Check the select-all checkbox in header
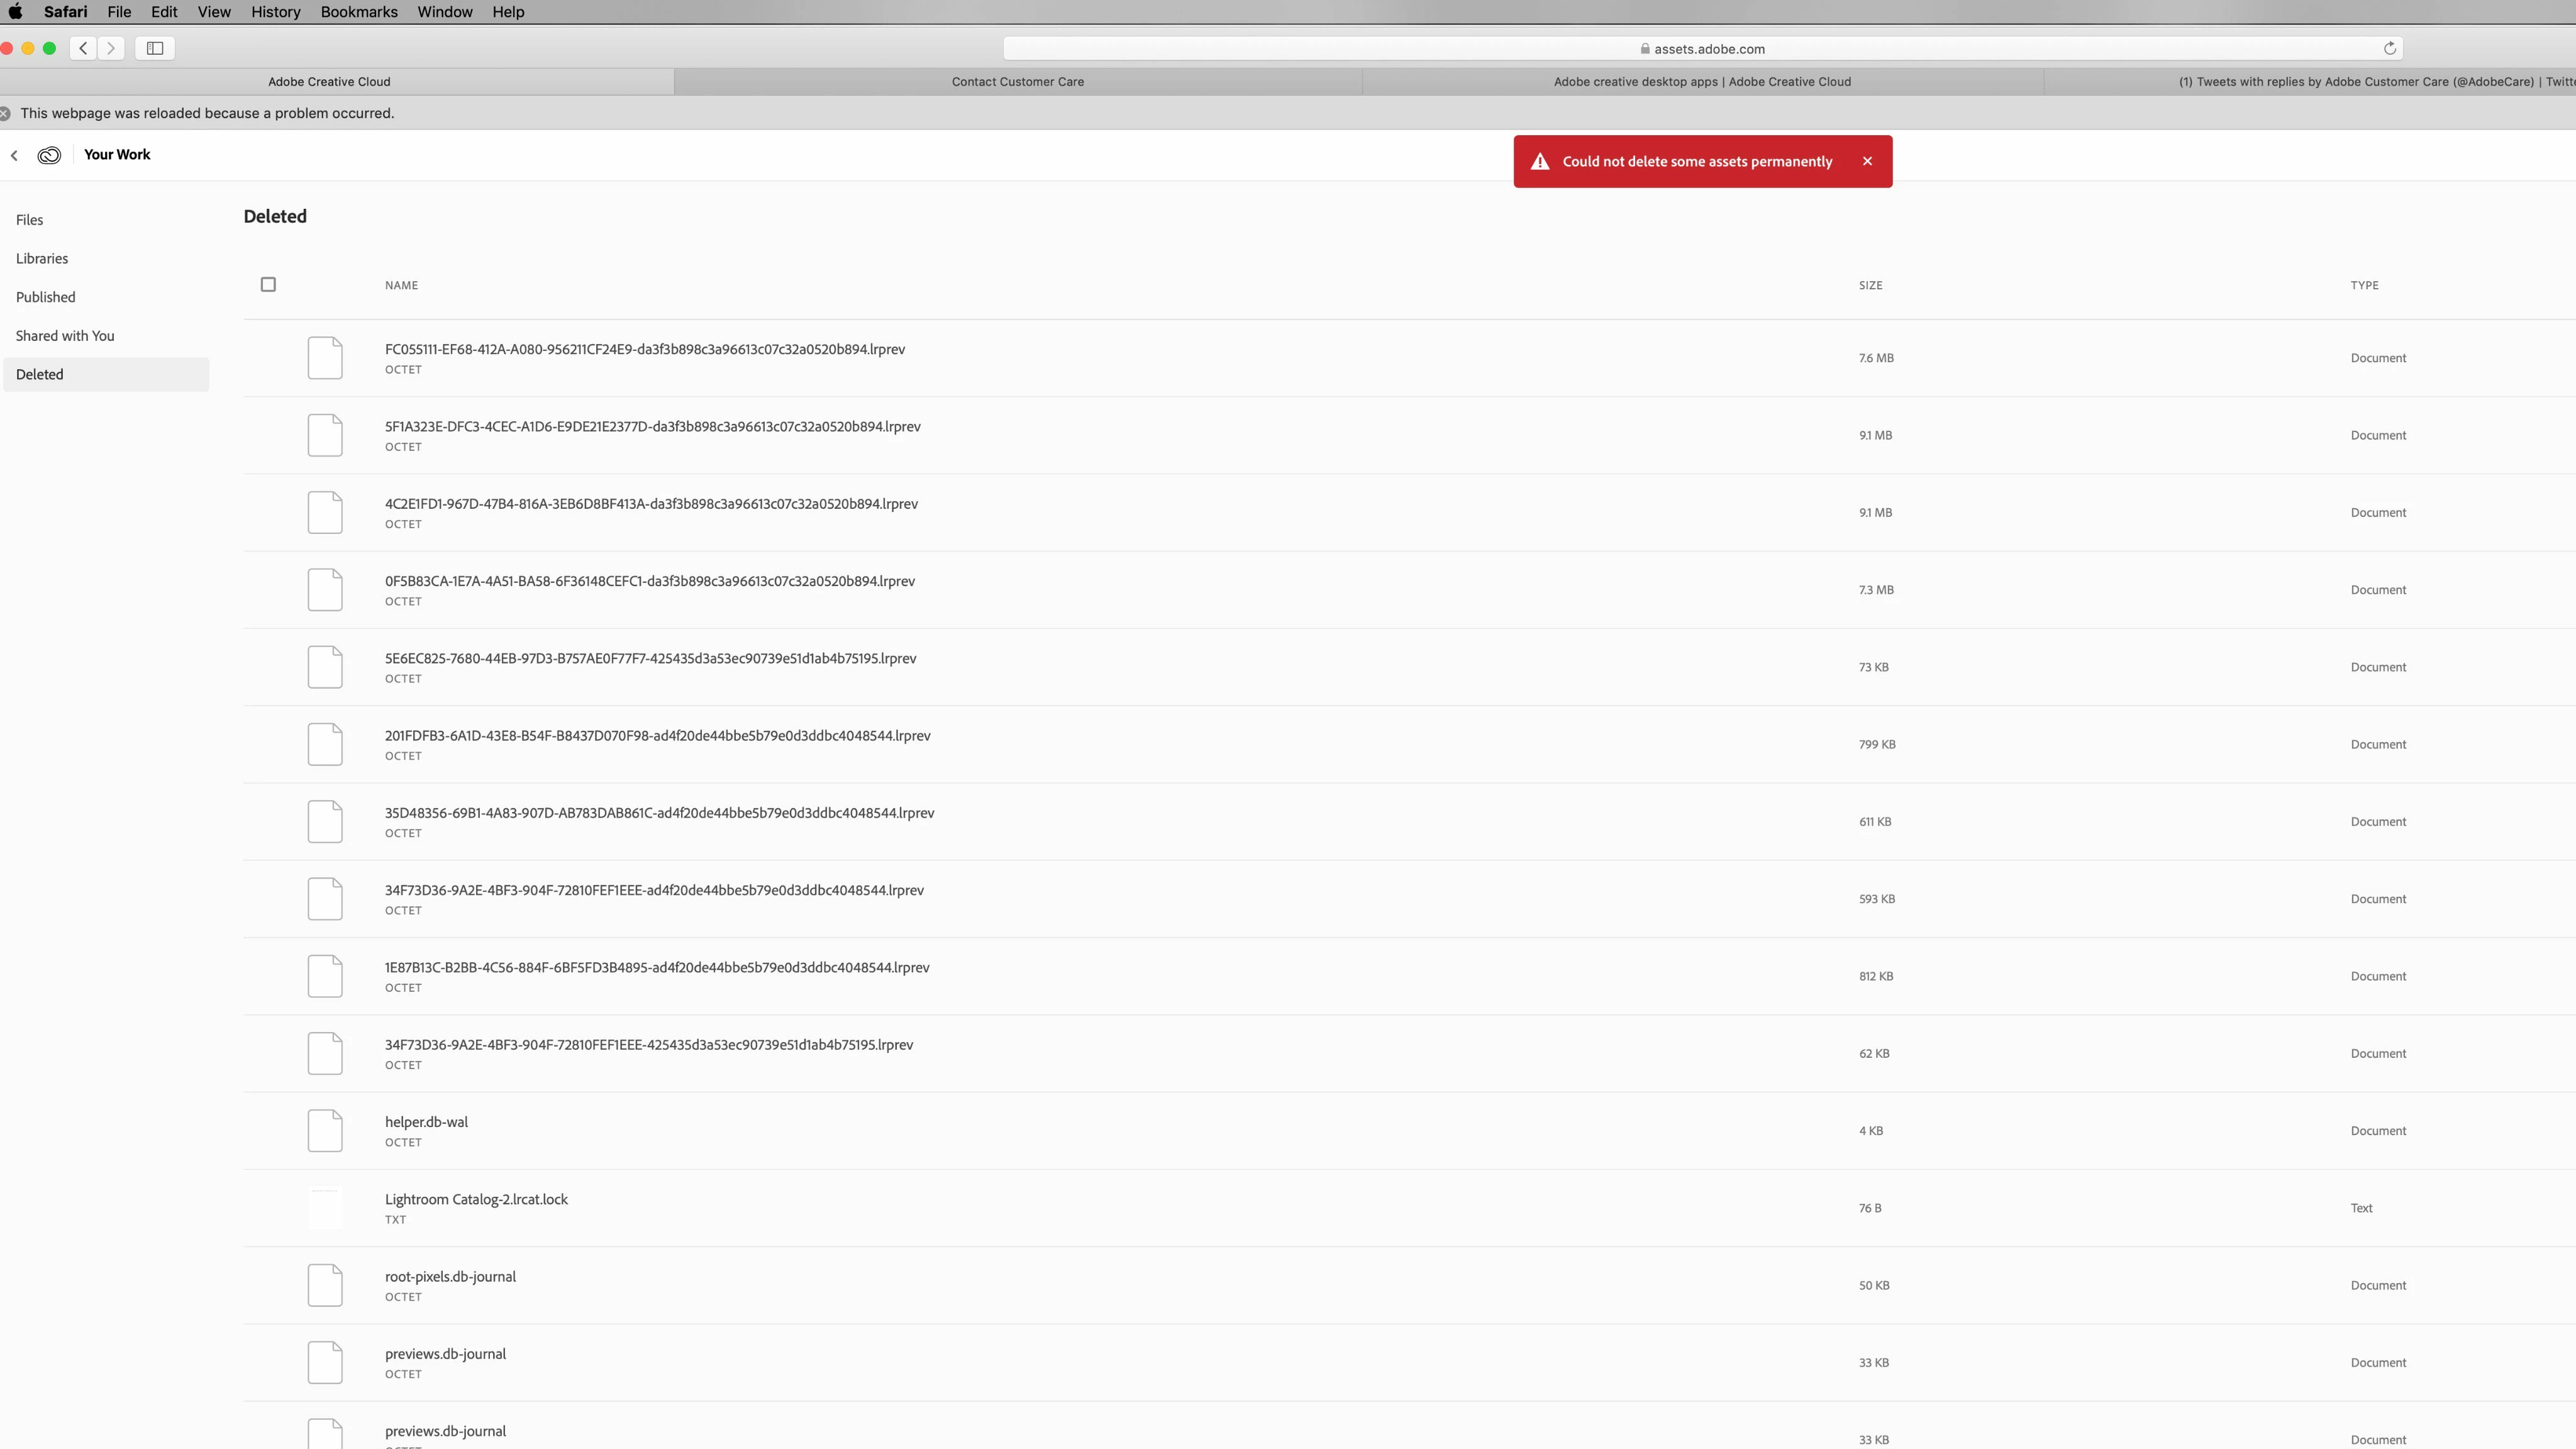This screenshot has width=2576, height=1449. point(268,285)
